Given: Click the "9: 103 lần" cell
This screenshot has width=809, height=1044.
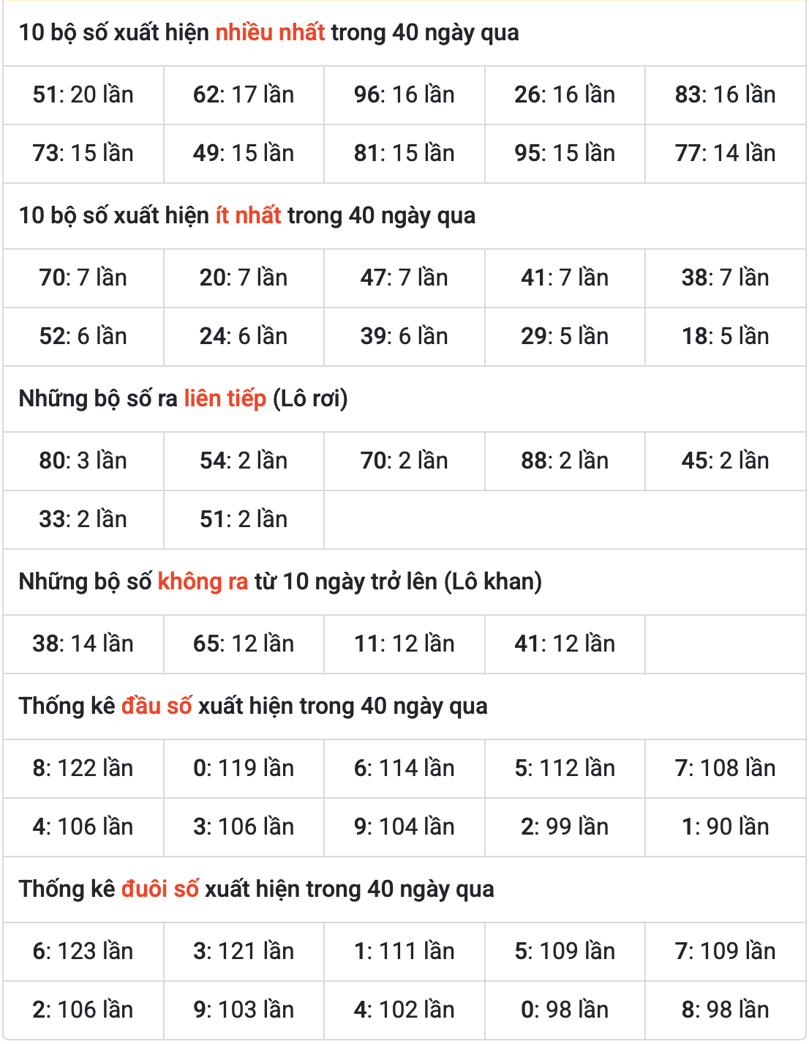Looking at the screenshot, I should [244, 1010].
